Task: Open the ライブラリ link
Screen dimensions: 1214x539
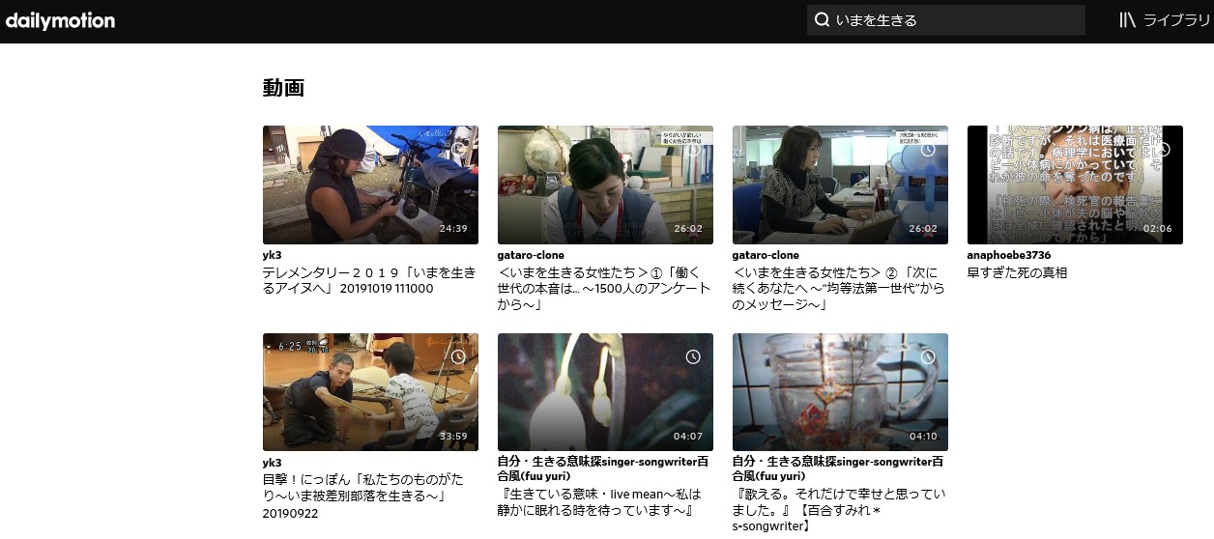Action: (1176, 20)
